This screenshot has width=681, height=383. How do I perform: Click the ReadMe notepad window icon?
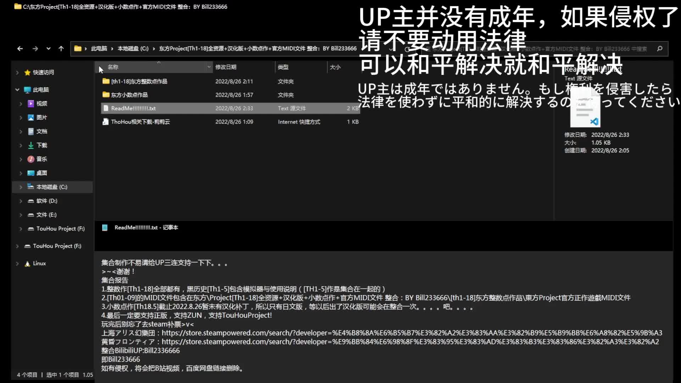pyautogui.click(x=105, y=228)
